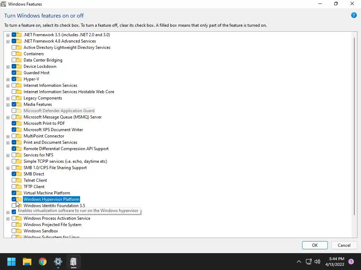Click OK to apply feature changes

pyautogui.click(x=315, y=245)
